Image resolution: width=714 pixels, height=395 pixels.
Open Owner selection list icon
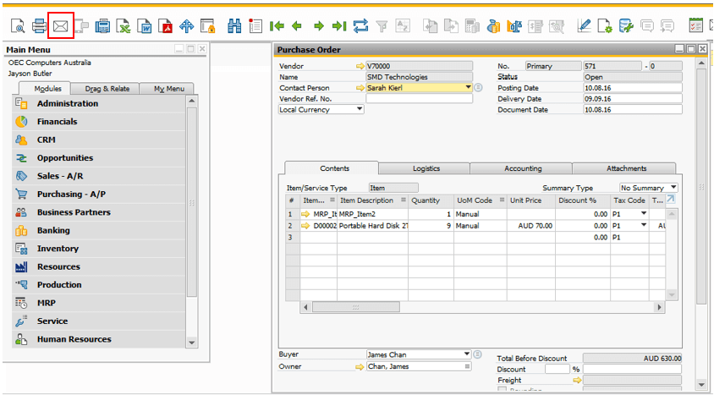[467, 367]
